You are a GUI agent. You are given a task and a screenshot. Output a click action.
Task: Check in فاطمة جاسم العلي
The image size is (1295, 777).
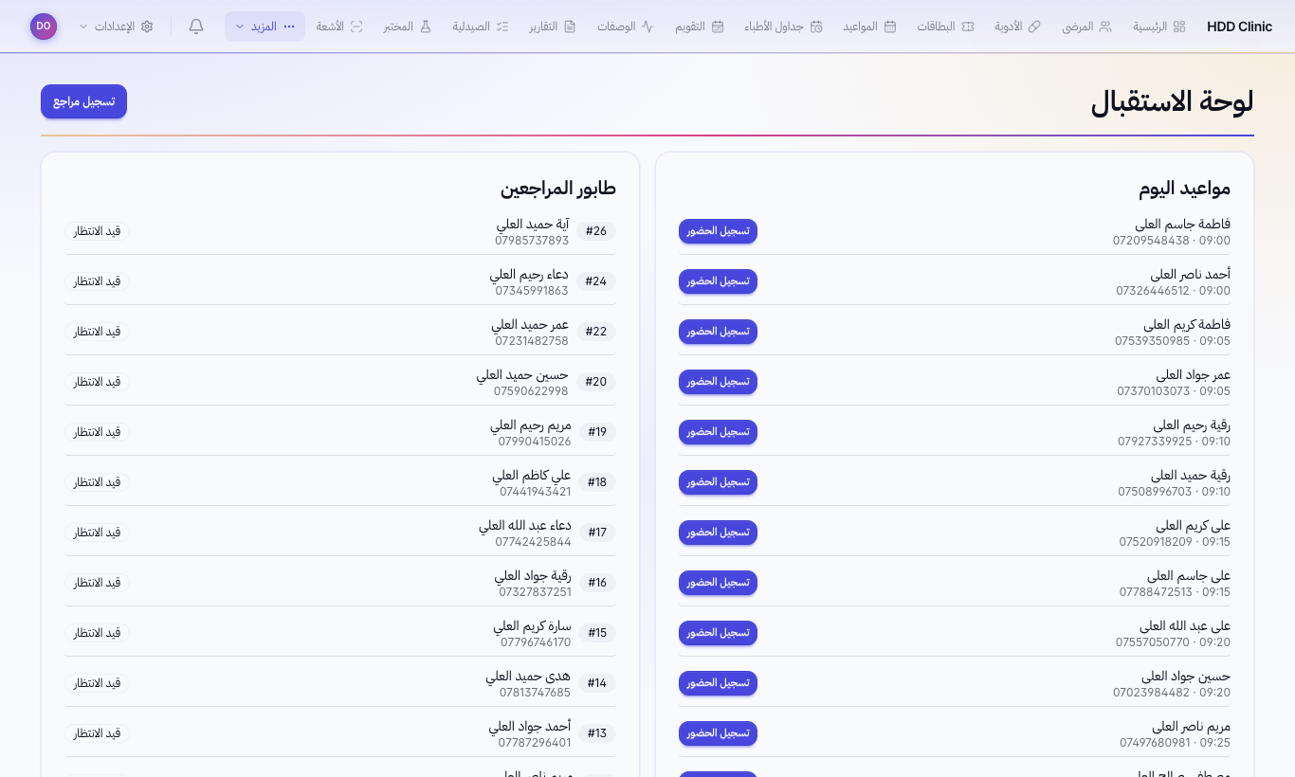click(718, 231)
